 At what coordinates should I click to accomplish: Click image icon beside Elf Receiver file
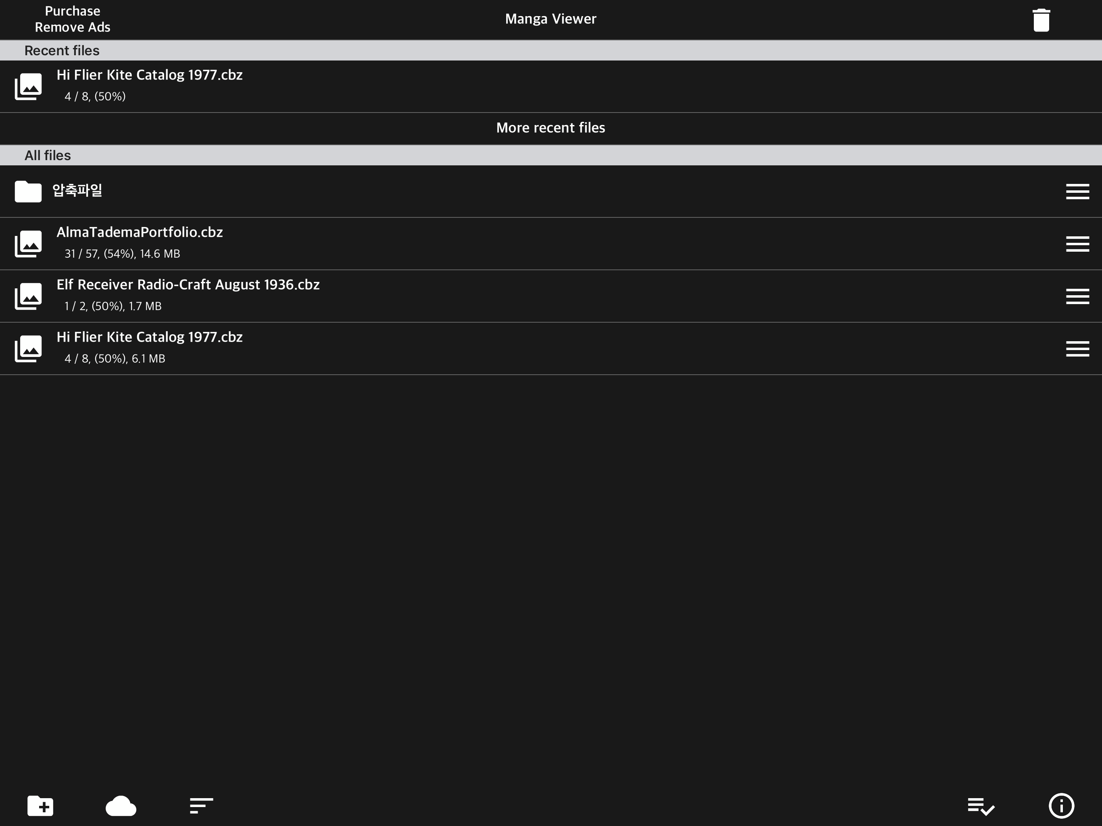click(x=28, y=296)
